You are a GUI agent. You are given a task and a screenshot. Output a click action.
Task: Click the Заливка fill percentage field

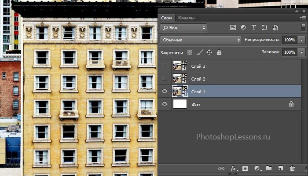[x=289, y=52]
